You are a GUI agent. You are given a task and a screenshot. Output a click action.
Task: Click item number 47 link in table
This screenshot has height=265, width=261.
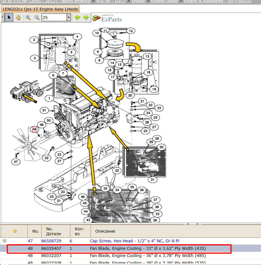click(30, 241)
